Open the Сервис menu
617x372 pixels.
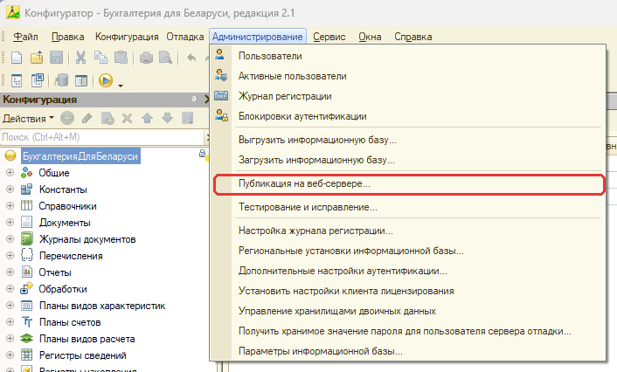329,37
